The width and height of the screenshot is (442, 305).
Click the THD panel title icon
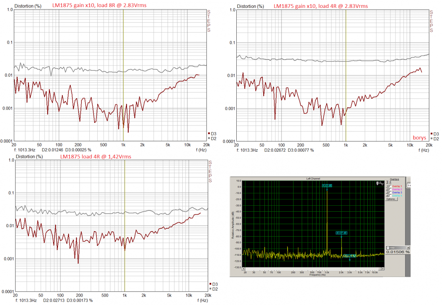pyautogui.click(x=388, y=248)
